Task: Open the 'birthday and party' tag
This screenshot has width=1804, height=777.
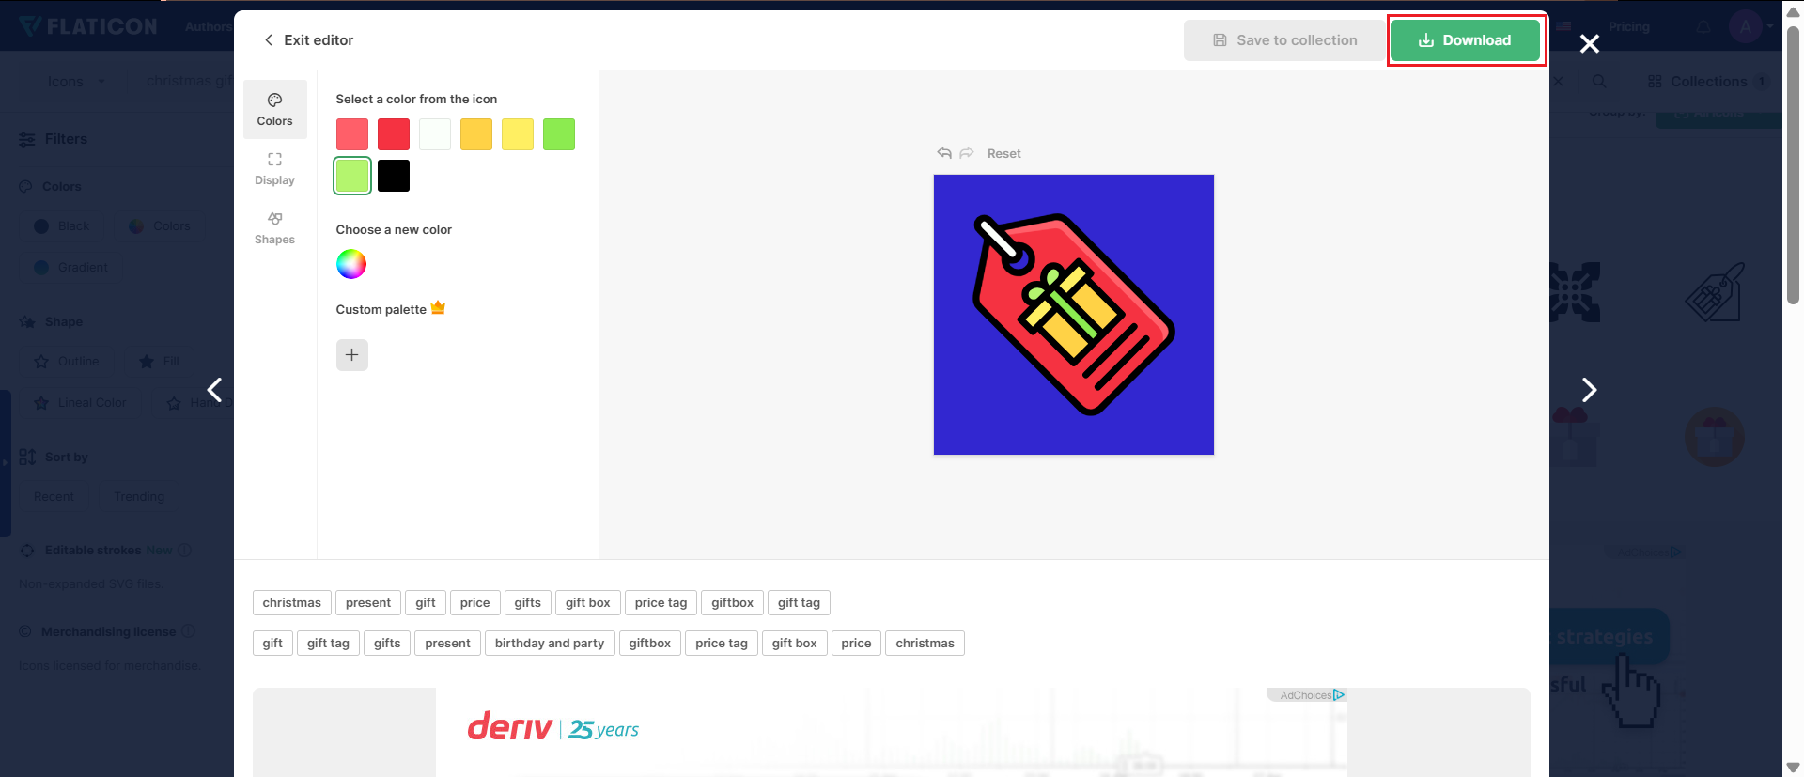Action: (550, 644)
